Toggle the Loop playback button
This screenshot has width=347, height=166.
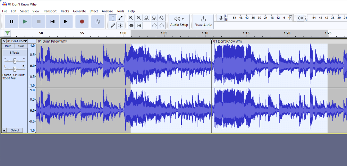[x=98, y=21]
